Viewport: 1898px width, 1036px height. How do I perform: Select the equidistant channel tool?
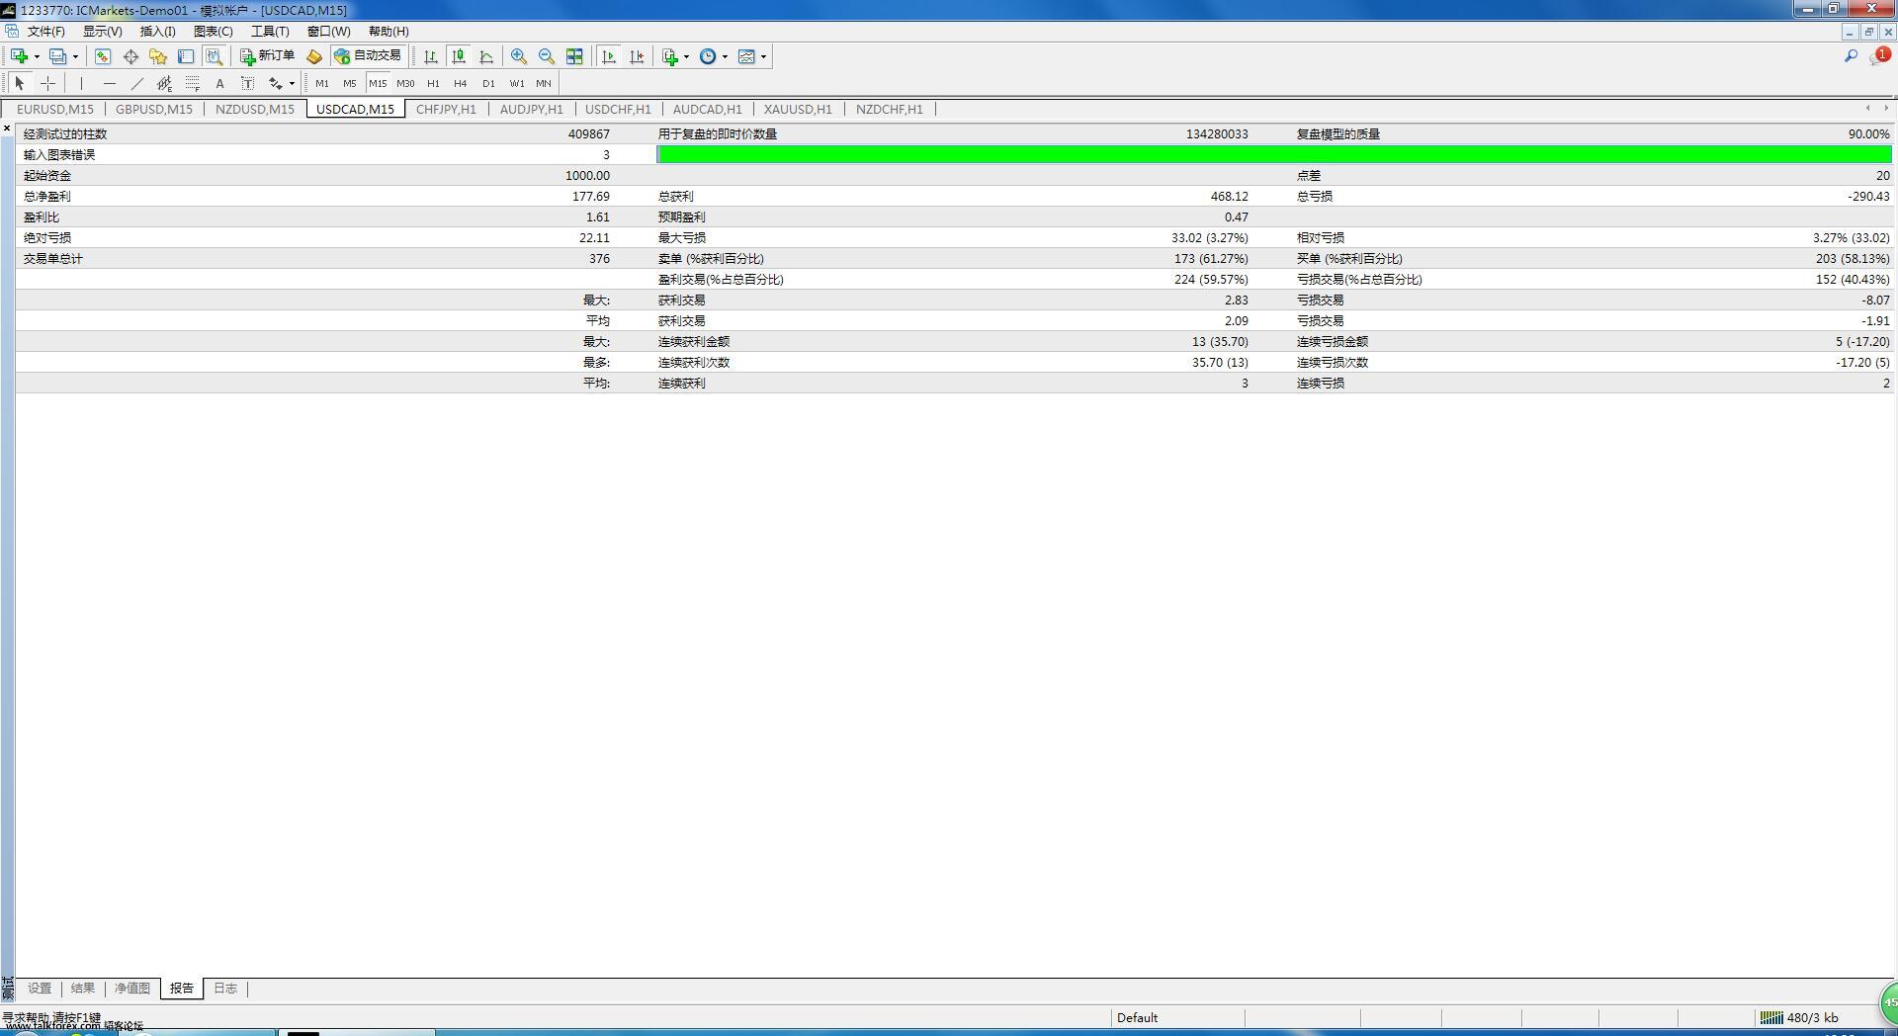pyautogui.click(x=165, y=83)
